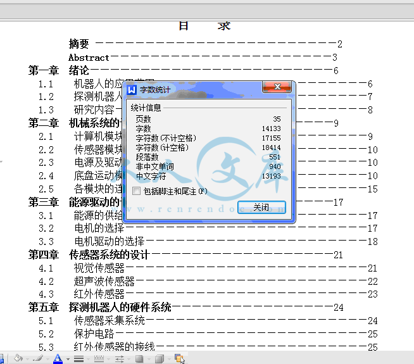Click the 中文字符 value 13193
Image resolution: width=414 pixels, height=364 pixels.
[271, 176]
